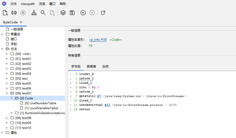
Task: Navigate back with left arrow icon
Action: [83, 13]
